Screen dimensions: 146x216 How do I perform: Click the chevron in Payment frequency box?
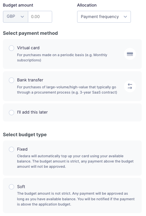click(x=125, y=17)
